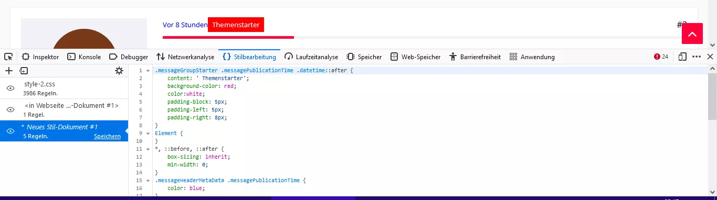717x200 pixels.
Task: Close the developer tools panel
Action: pyautogui.click(x=710, y=57)
